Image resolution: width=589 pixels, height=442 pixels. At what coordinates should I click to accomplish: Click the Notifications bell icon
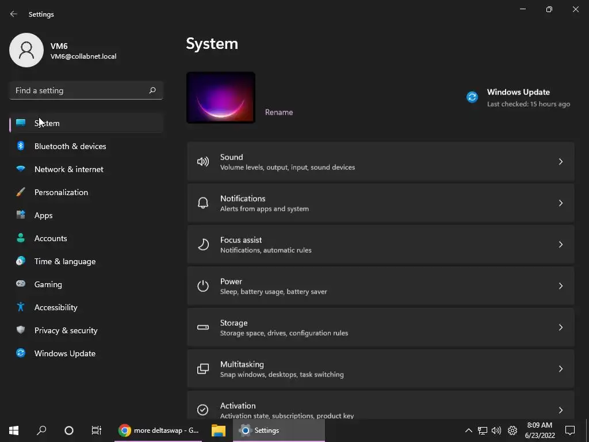[x=203, y=203]
